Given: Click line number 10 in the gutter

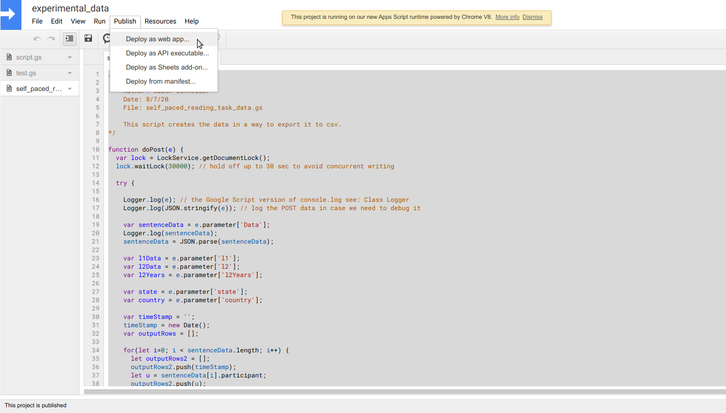Looking at the screenshot, I should click(95, 150).
